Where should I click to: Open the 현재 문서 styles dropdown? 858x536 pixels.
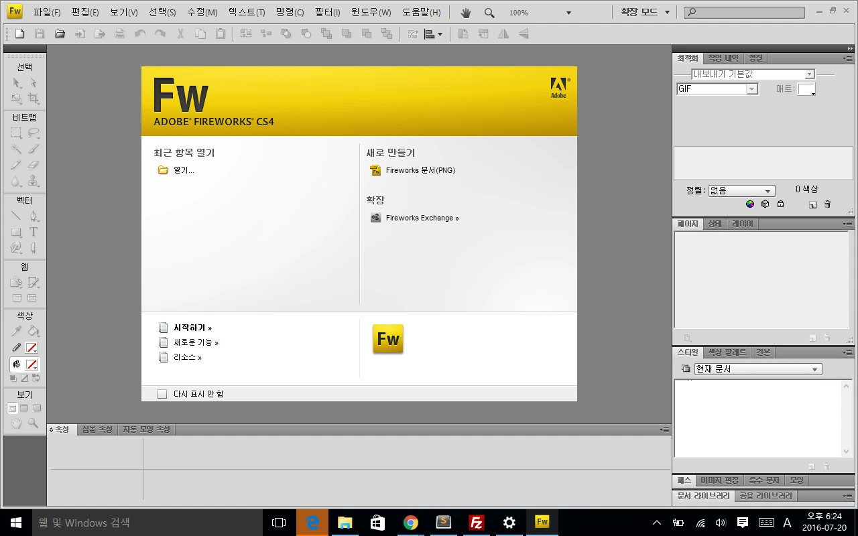[x=757, y=369]
